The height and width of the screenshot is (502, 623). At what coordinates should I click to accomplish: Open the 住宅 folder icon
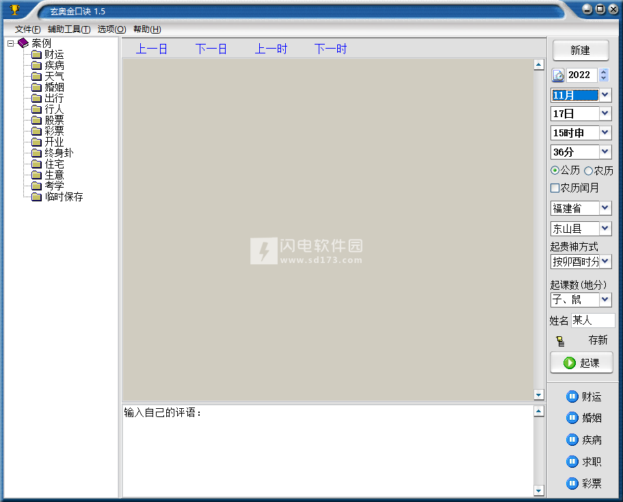coord(36,164)
